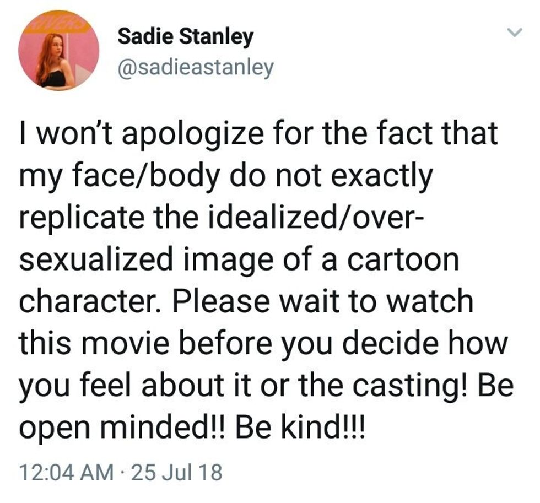
Task: Click Sadie Stanley's round profile picture
Action: tap(58, 50)
